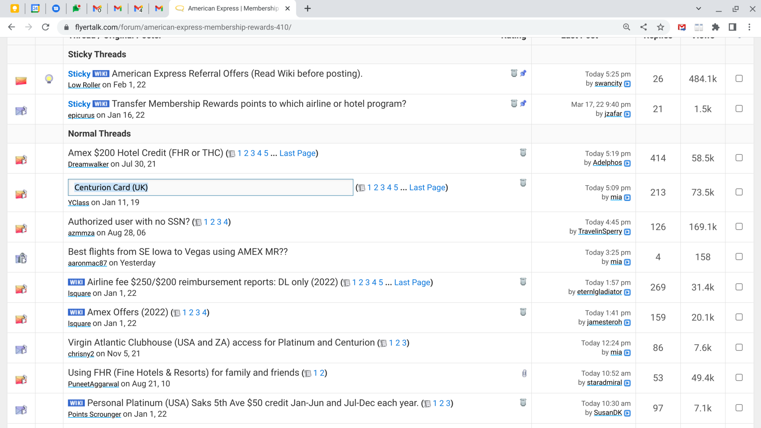Click the share page icon in address bar
761x428 pixels.
(x=643, y=27)
